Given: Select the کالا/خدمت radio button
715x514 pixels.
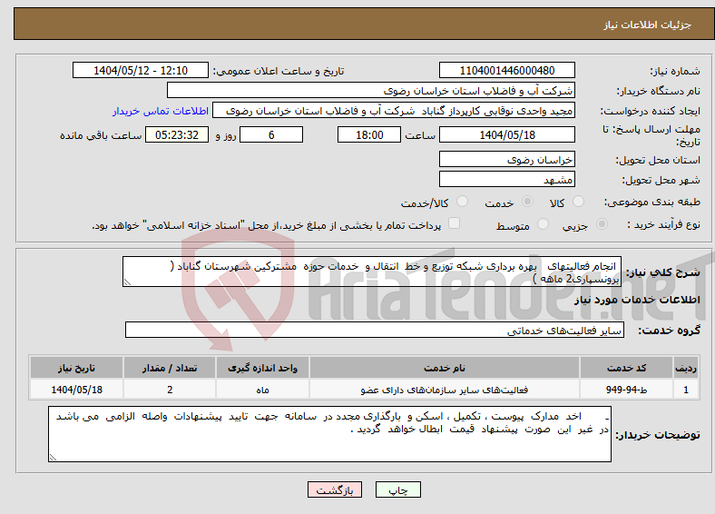Looking at the screenshot, I should click(x=462, y=202).
